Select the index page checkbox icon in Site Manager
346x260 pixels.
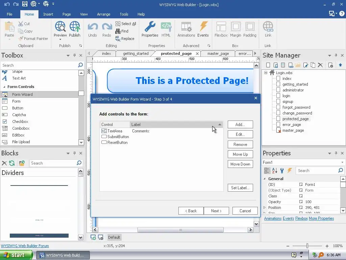pos(278,78)
